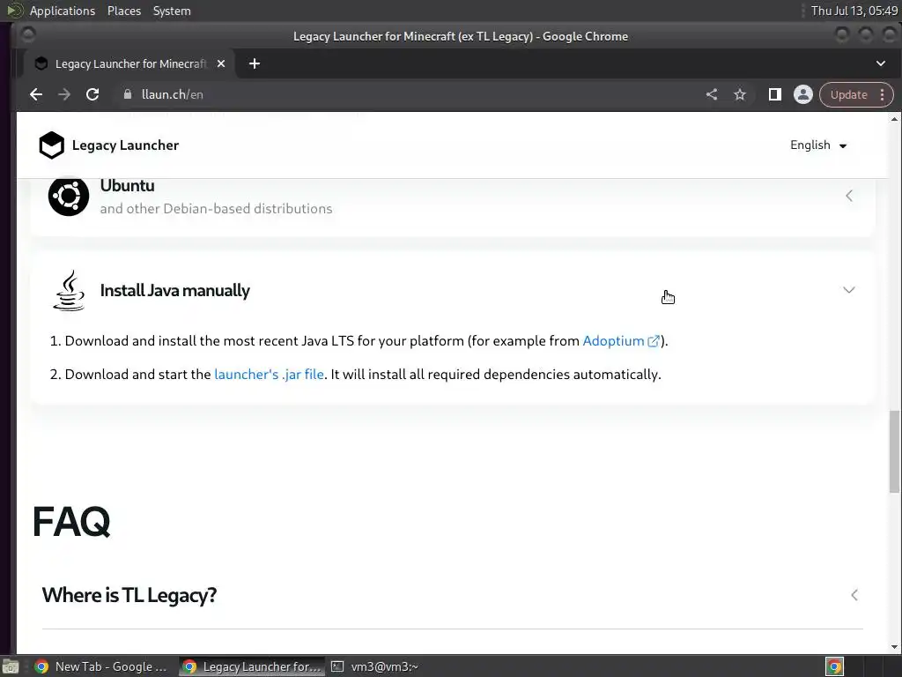The width and height of the screenshot is (902, 677).
Task: Click the Ubuntu section heading
Action: click(x=127, y=186)
